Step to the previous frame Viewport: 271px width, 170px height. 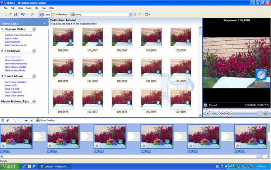tap(223, 113)
